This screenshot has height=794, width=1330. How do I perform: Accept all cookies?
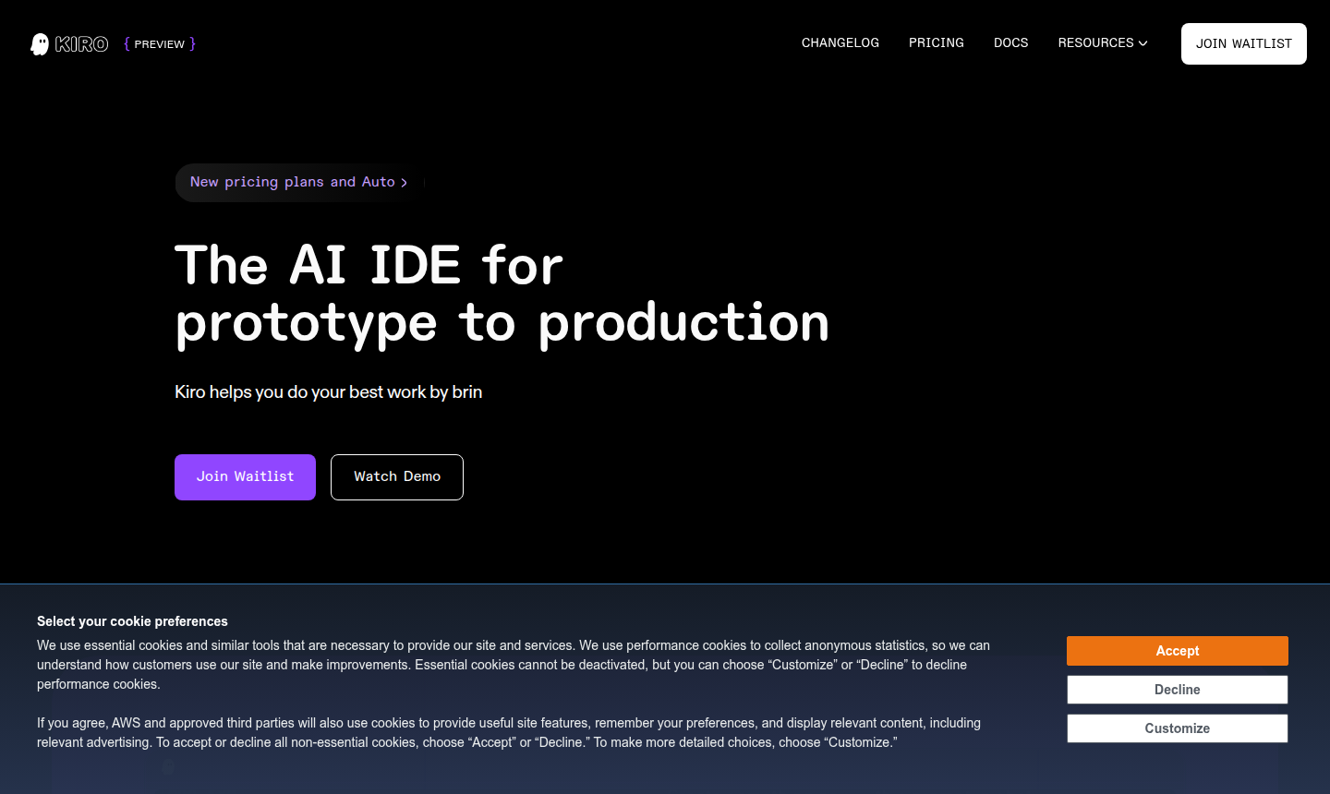[1177, 651]
